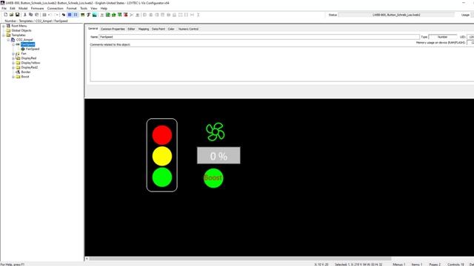
Task: Open the Model menu
Action: (x=23, y=8)
